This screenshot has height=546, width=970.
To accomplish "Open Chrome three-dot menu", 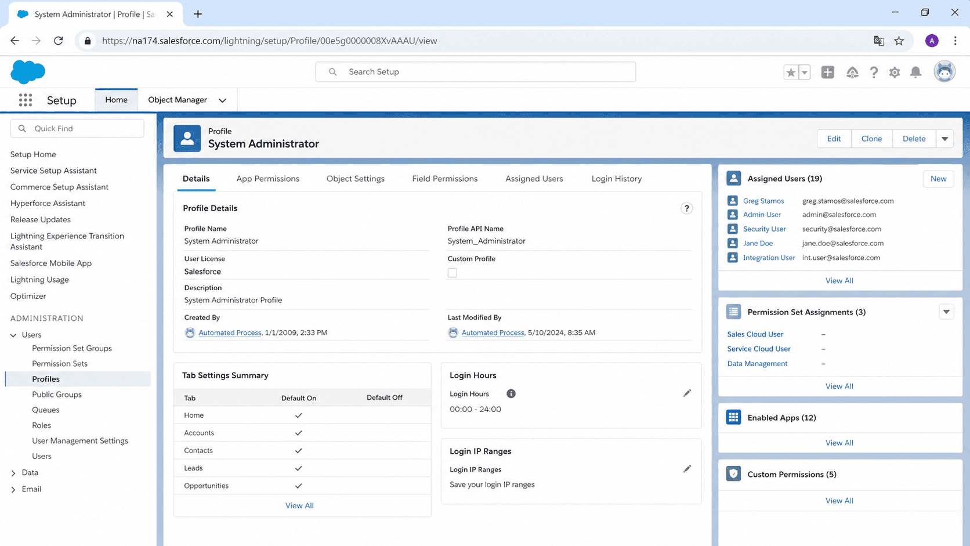I will 955,41.
